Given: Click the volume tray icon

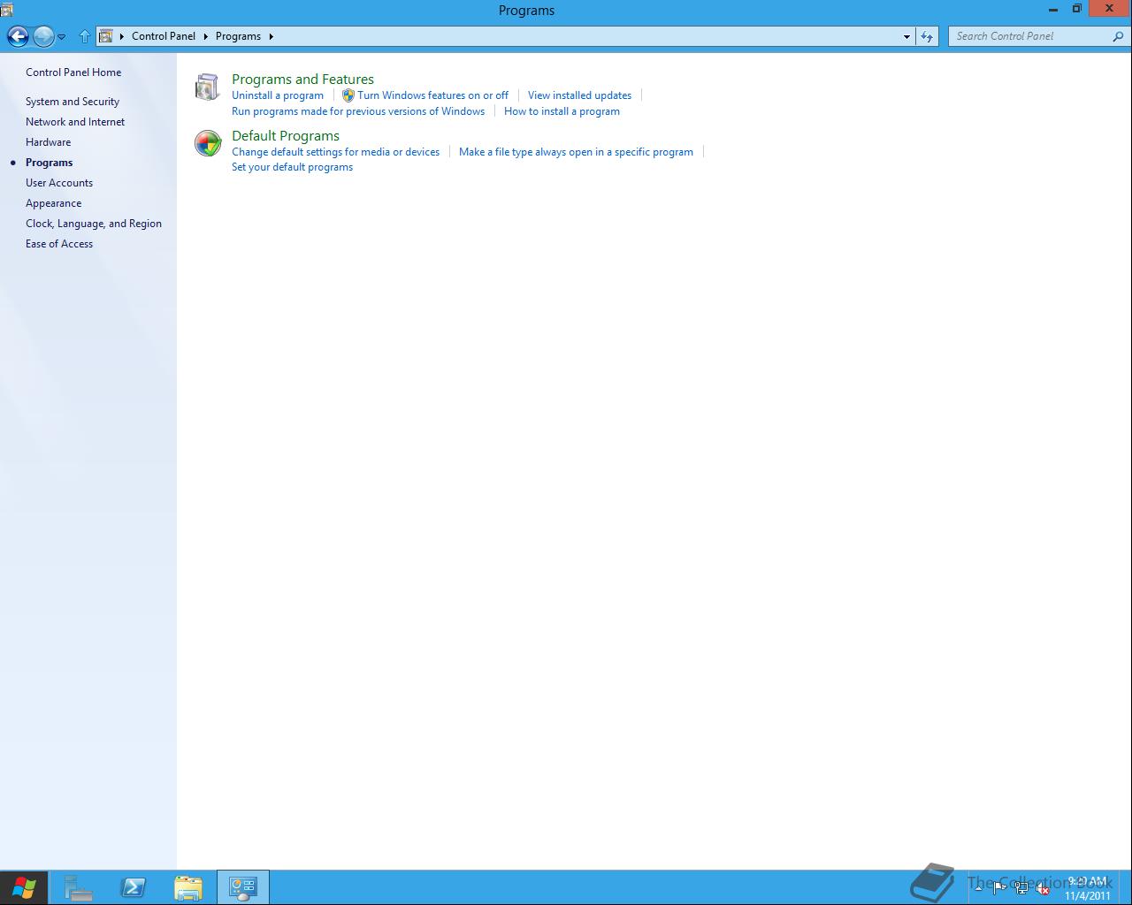Looking at the screenshot, I should [1044, 888].
